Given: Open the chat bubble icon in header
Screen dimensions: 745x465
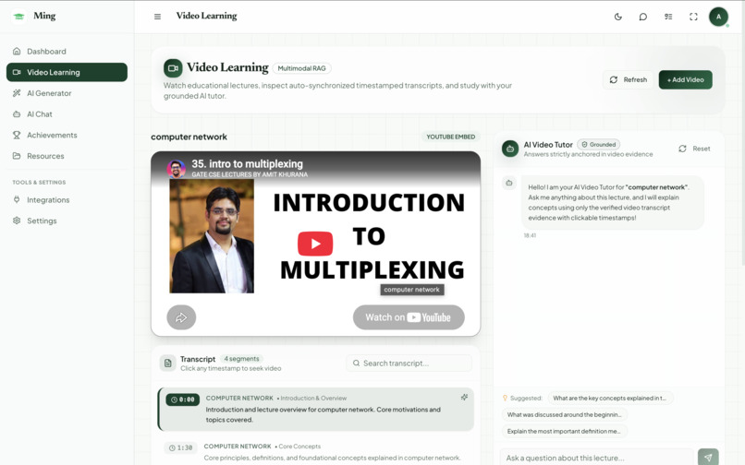Looking at the screenshot, I should coord(642,17).
